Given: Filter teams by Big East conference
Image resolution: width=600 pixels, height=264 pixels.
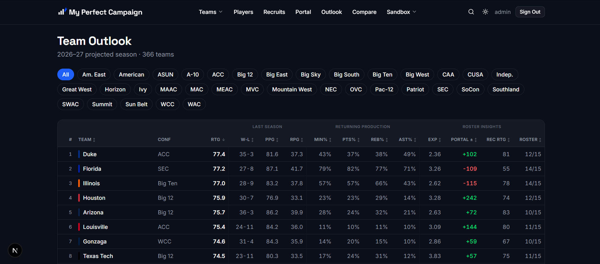Looking at the screenshot, I should point(277,75).
